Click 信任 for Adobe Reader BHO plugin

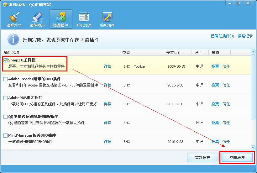[226, 85]
